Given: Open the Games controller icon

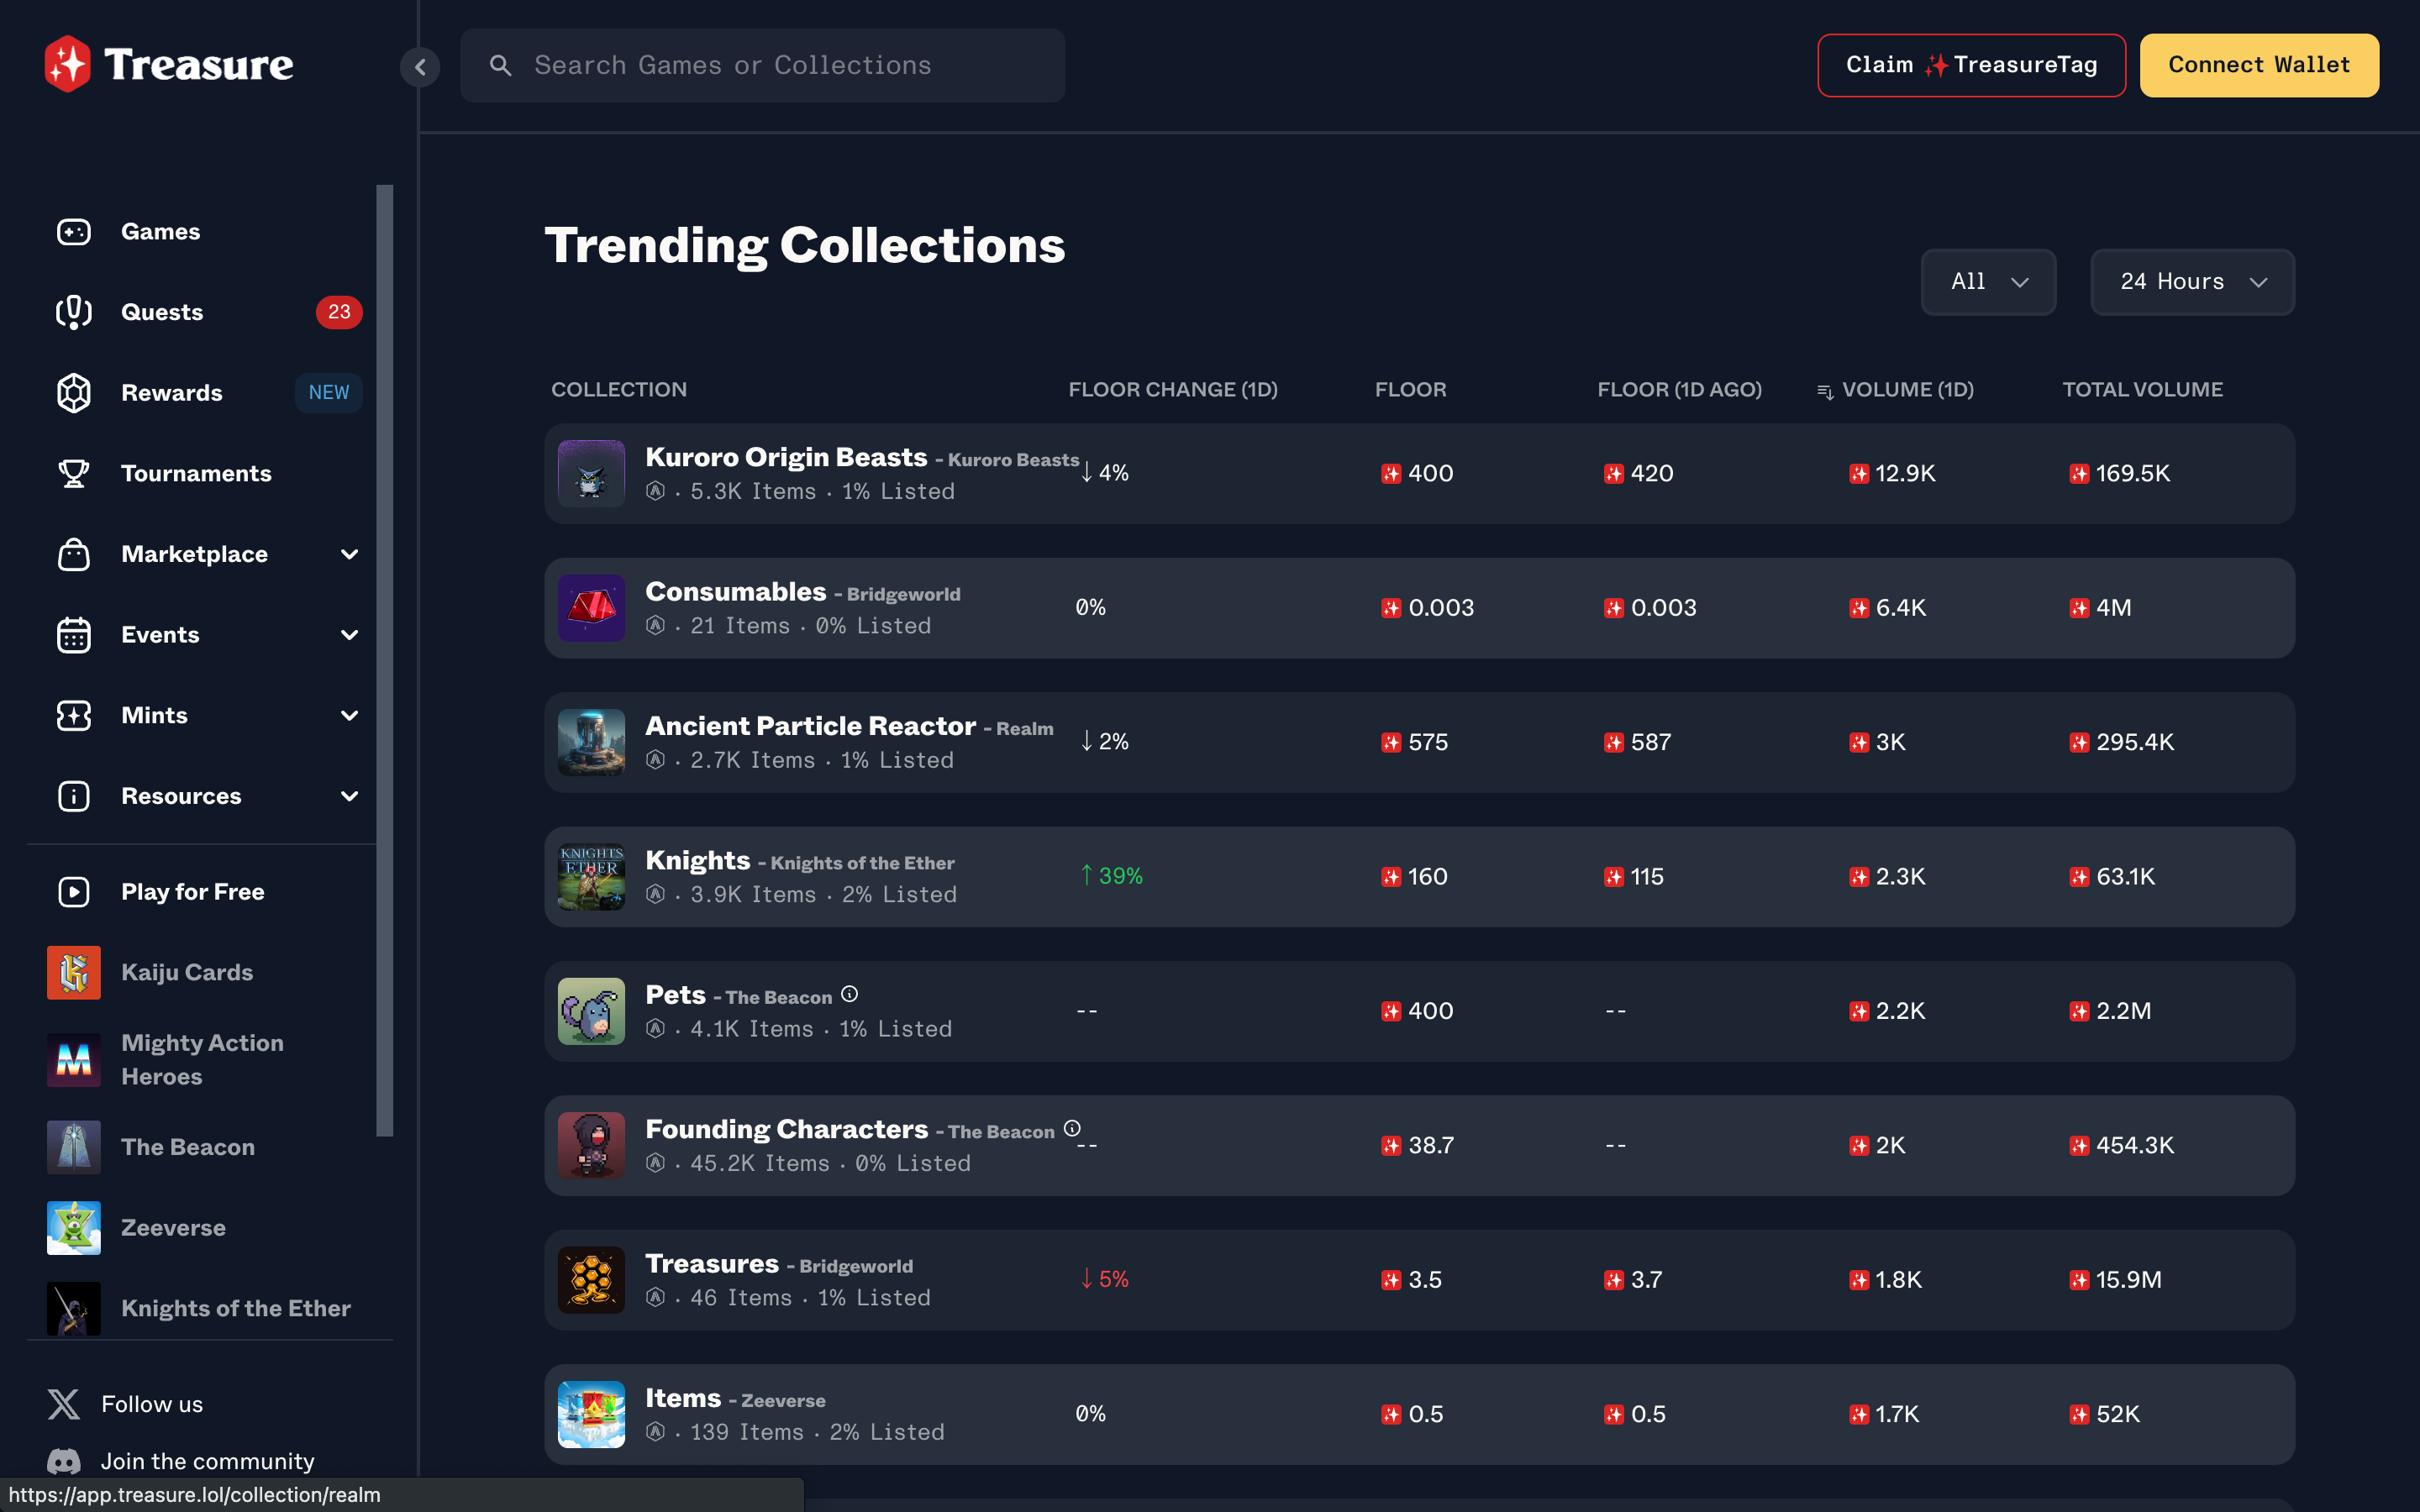Looking at the screenshot, I should (74, 232).
